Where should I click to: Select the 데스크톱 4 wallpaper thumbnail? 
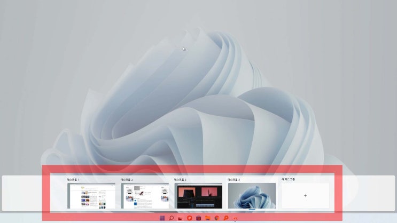tap(252, 196)
